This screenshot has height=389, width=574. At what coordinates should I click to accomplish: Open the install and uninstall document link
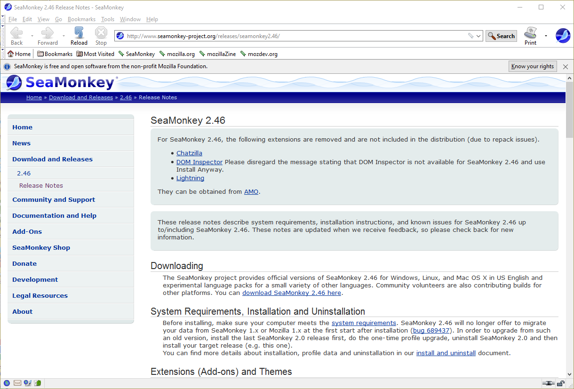click(x=446, y=353)
